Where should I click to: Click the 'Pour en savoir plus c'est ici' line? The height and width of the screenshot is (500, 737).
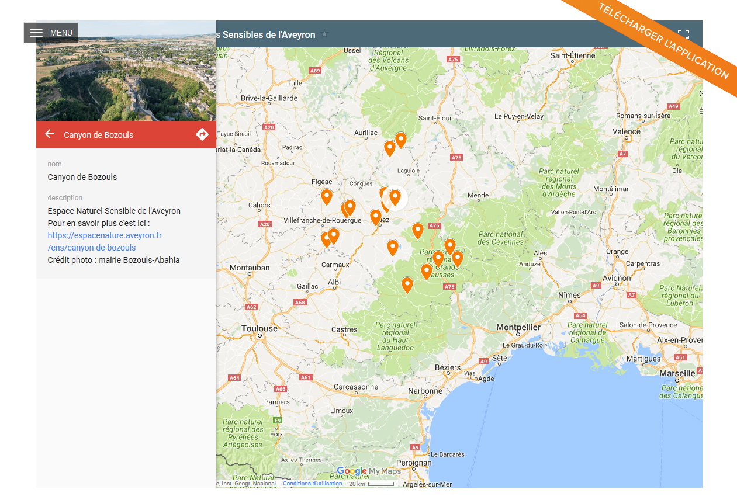point(99,223)
